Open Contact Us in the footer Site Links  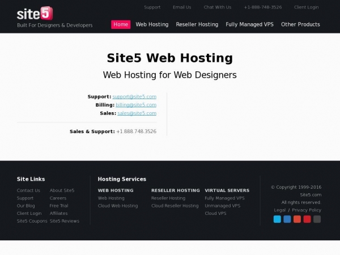(28, 190)
